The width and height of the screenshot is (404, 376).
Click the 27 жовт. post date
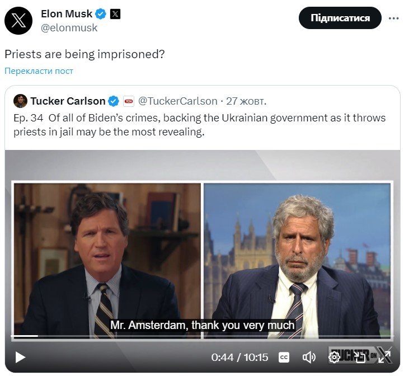pos(246,101)
